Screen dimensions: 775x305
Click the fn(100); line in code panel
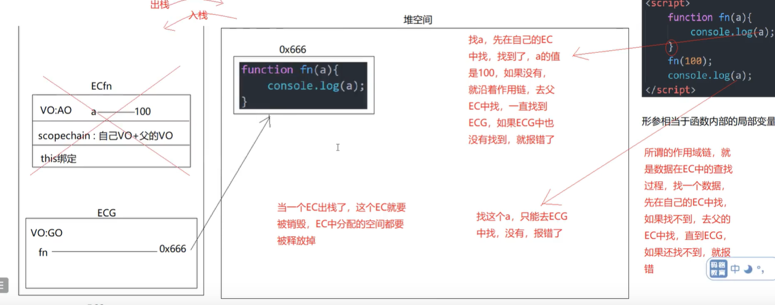[690, 61]
